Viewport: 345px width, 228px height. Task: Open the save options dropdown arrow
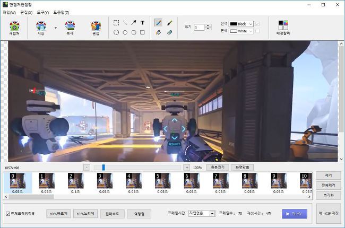[55, 28]
